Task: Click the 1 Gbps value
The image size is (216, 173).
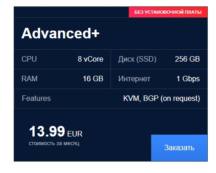Action: coord(188,79)
